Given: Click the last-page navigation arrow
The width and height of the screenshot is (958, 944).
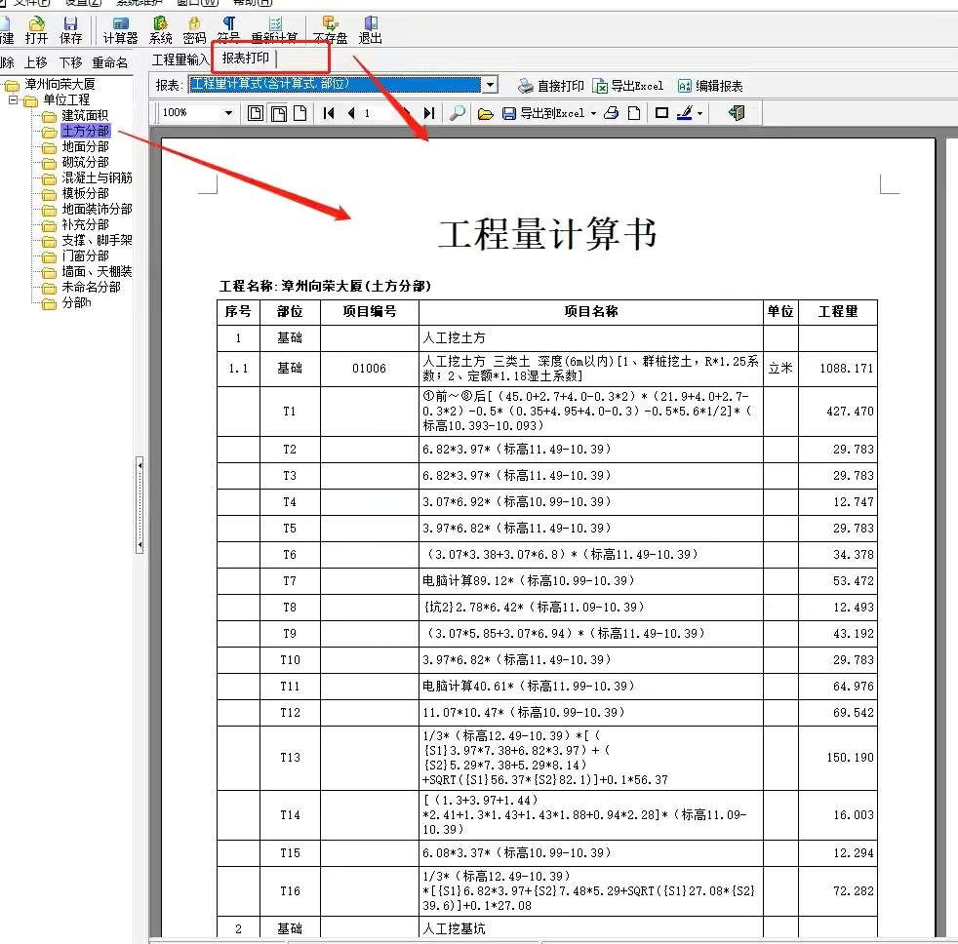Looking at the screenshot, I should click(x=427, y=113).
